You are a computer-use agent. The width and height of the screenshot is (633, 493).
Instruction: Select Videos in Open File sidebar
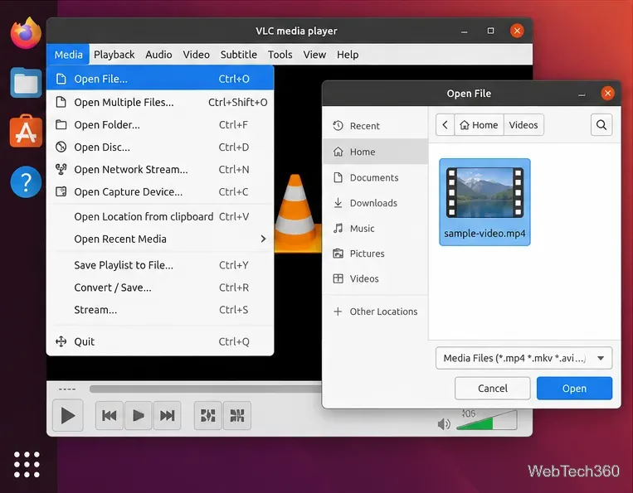click(x=376, y=279)
